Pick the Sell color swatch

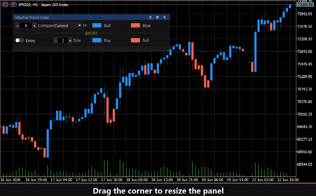coord(135,40)
